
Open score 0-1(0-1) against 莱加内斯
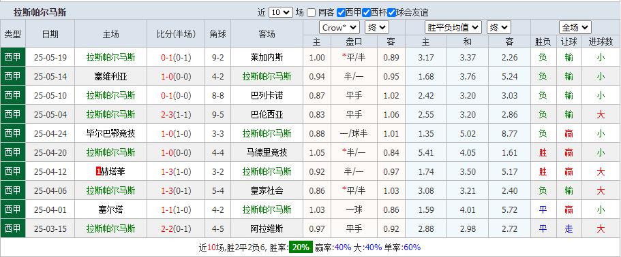pyautogui.click(x=176, y=58)
